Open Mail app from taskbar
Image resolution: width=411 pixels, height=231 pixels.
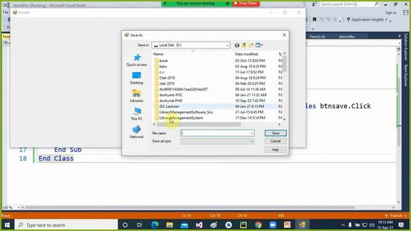point(184,225)
